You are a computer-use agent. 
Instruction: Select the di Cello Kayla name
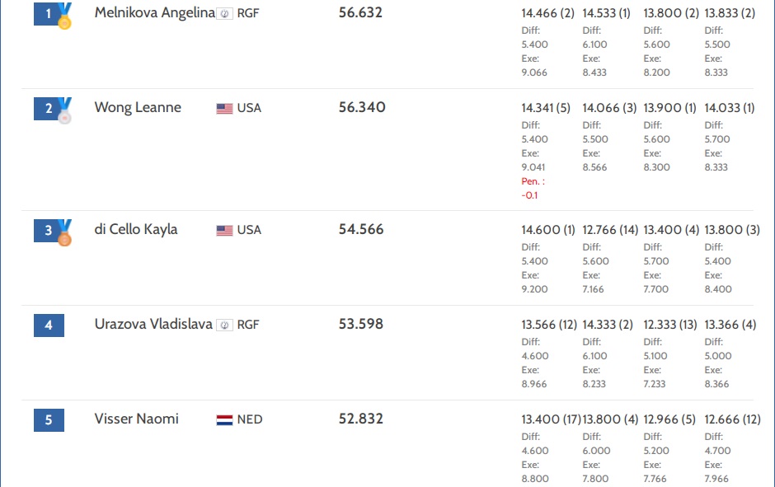pos(136,229)
